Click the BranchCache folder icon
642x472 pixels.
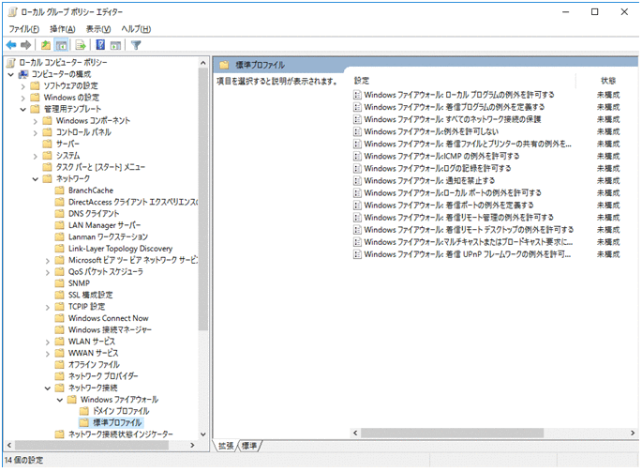[x=60, y=190]
